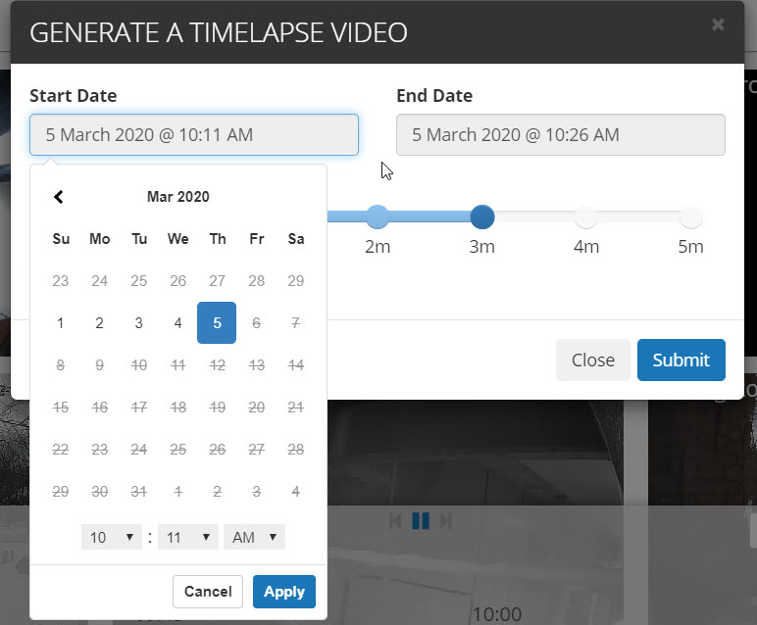This screenshot has width=757, height=625.
Task: Click the Mar 2020 month label
Action: tap(178, 197)
